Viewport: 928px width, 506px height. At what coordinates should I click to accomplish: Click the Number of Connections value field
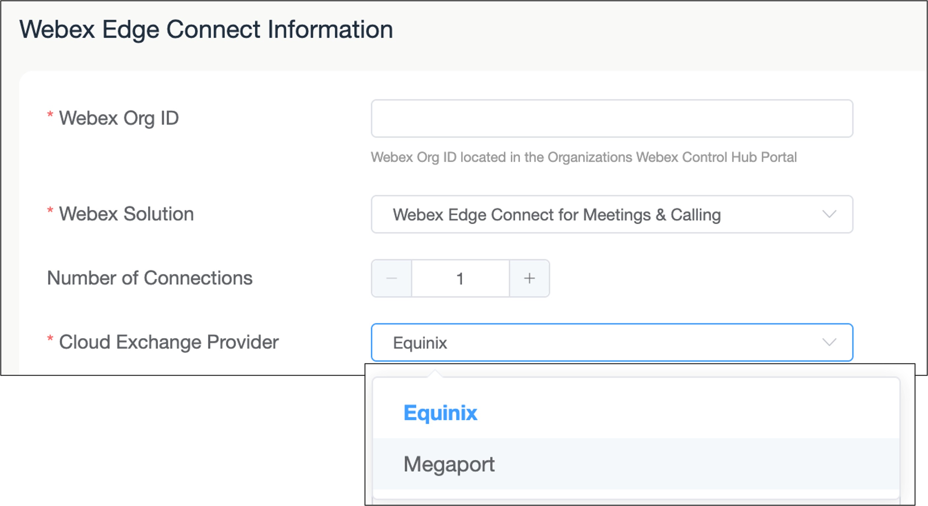(x=460, y=278)
